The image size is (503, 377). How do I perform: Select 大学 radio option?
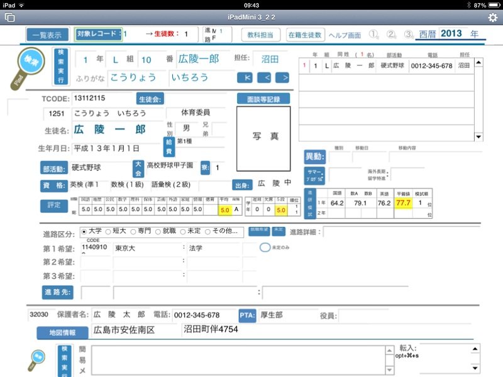click(x=84, y=231)
